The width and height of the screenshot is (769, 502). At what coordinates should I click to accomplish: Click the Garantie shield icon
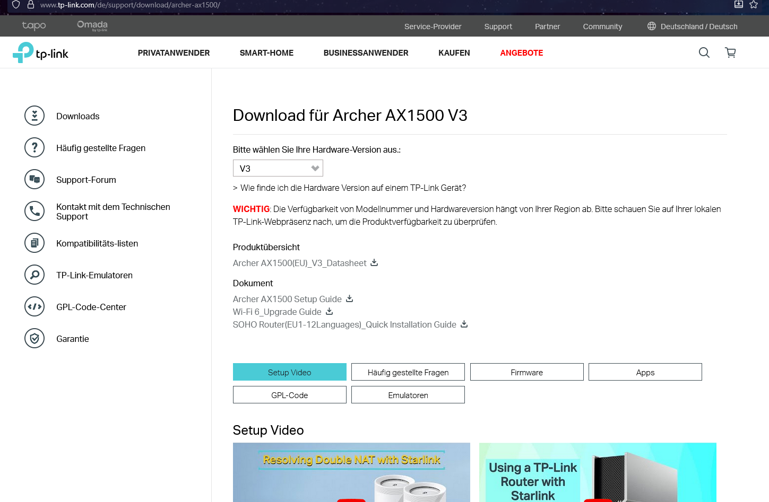pyautogui.click(x=34, y=338)
